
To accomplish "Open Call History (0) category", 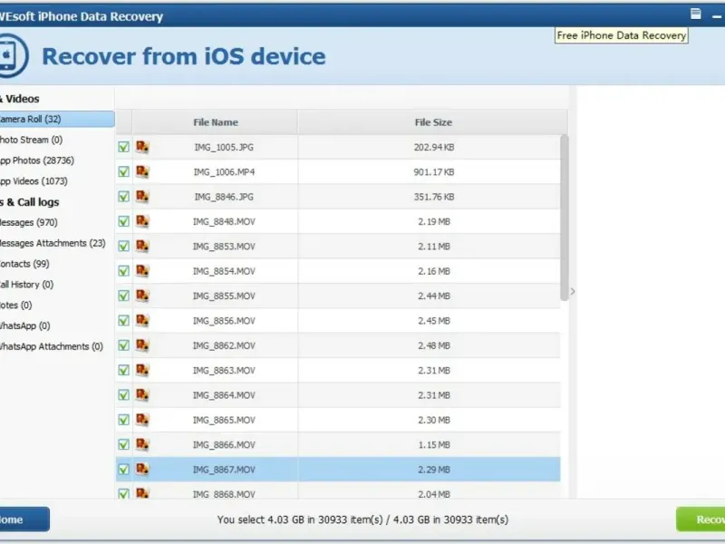I will [x=26, y=285].
